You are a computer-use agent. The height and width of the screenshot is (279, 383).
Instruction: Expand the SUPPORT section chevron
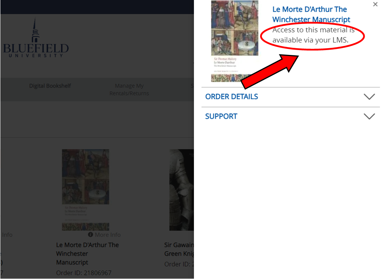click(369, 116)
